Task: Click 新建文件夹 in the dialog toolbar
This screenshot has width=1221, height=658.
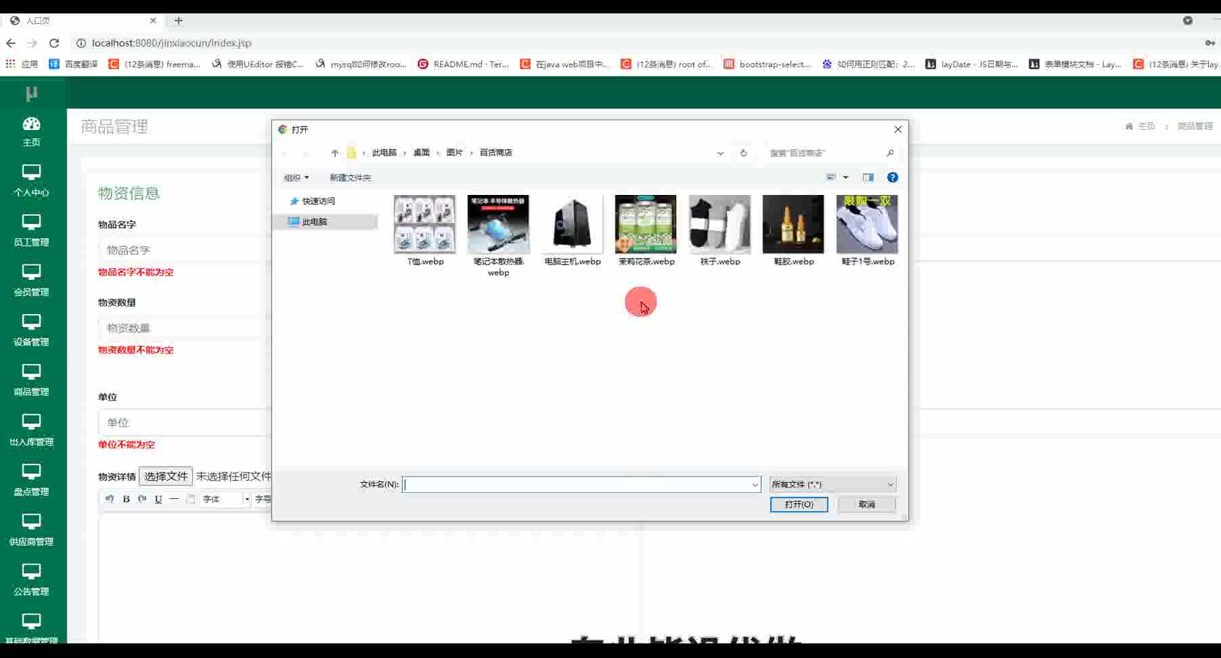Action: [350, 177]
